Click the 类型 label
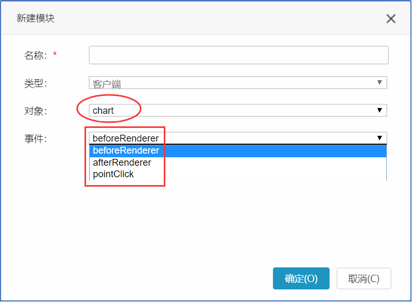Image resolution: width=412 pixels, height=302 pixels. 36,83
